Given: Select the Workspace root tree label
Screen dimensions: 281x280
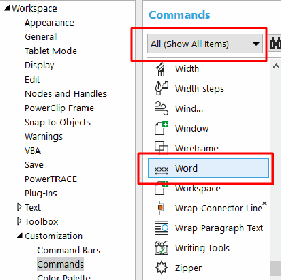Looking at the screenshot, I should pos(34,9).
